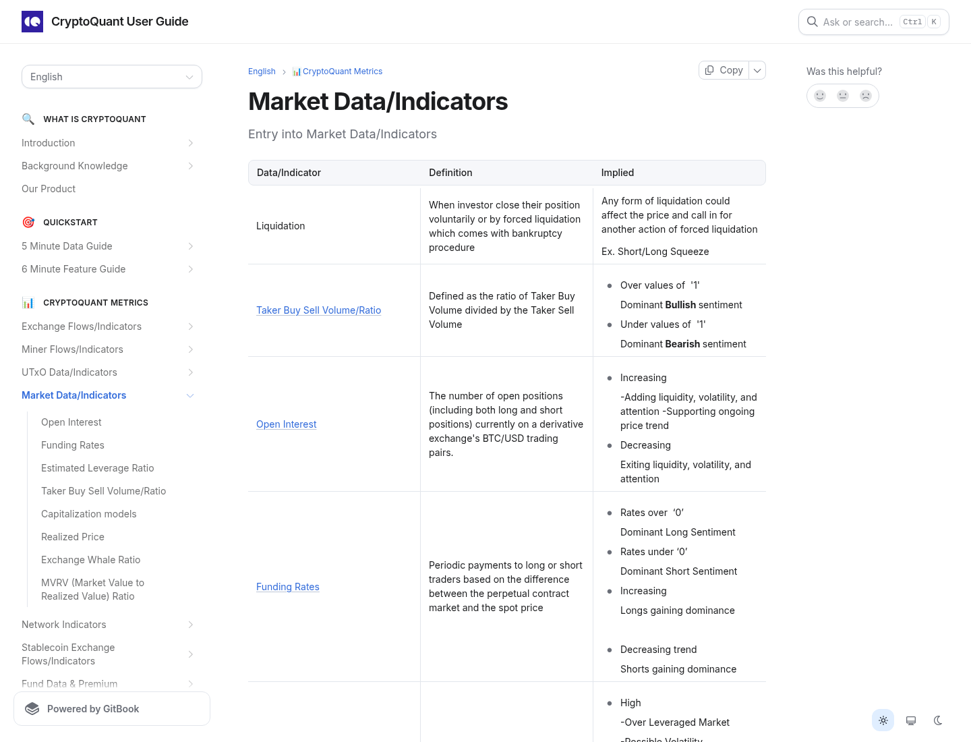Open MVRV Ratio page

[93, 590]
